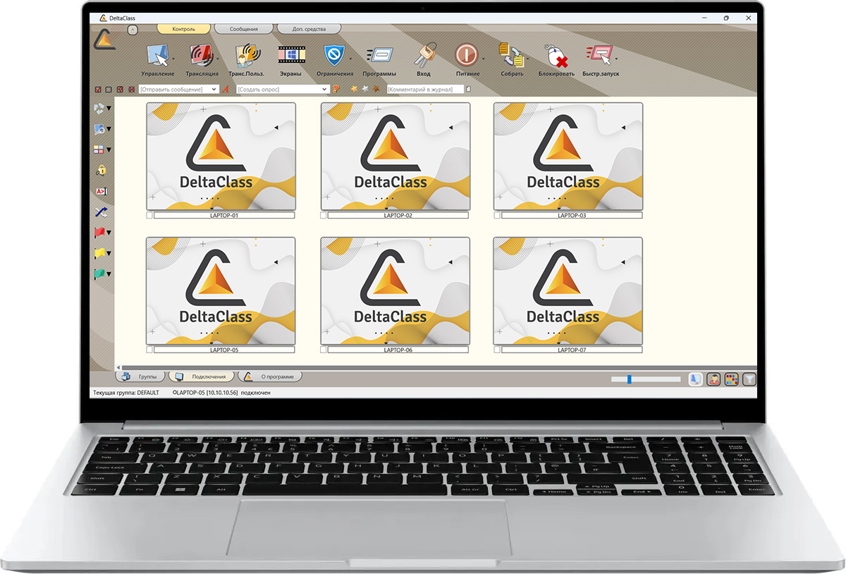Screen dimensions: 846x574
Task: Click the padlock icon in left sidebar
Action: point(101,171)
